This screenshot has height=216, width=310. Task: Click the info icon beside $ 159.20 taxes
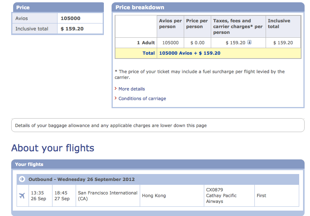249,42
